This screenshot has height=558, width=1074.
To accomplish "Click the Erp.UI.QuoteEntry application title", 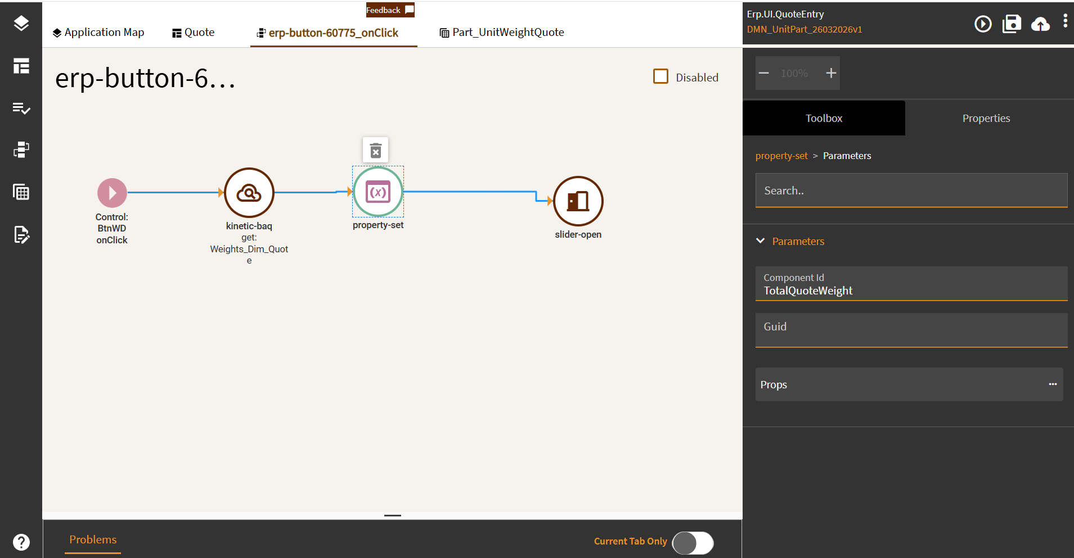I will pyautogui.click(x=785, y=14).
